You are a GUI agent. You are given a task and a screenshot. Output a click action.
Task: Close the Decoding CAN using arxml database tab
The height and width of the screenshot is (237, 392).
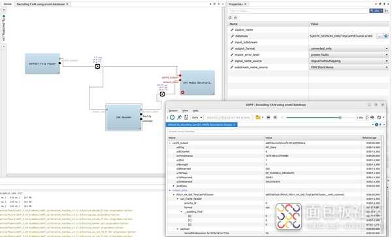tap(67, 4)
